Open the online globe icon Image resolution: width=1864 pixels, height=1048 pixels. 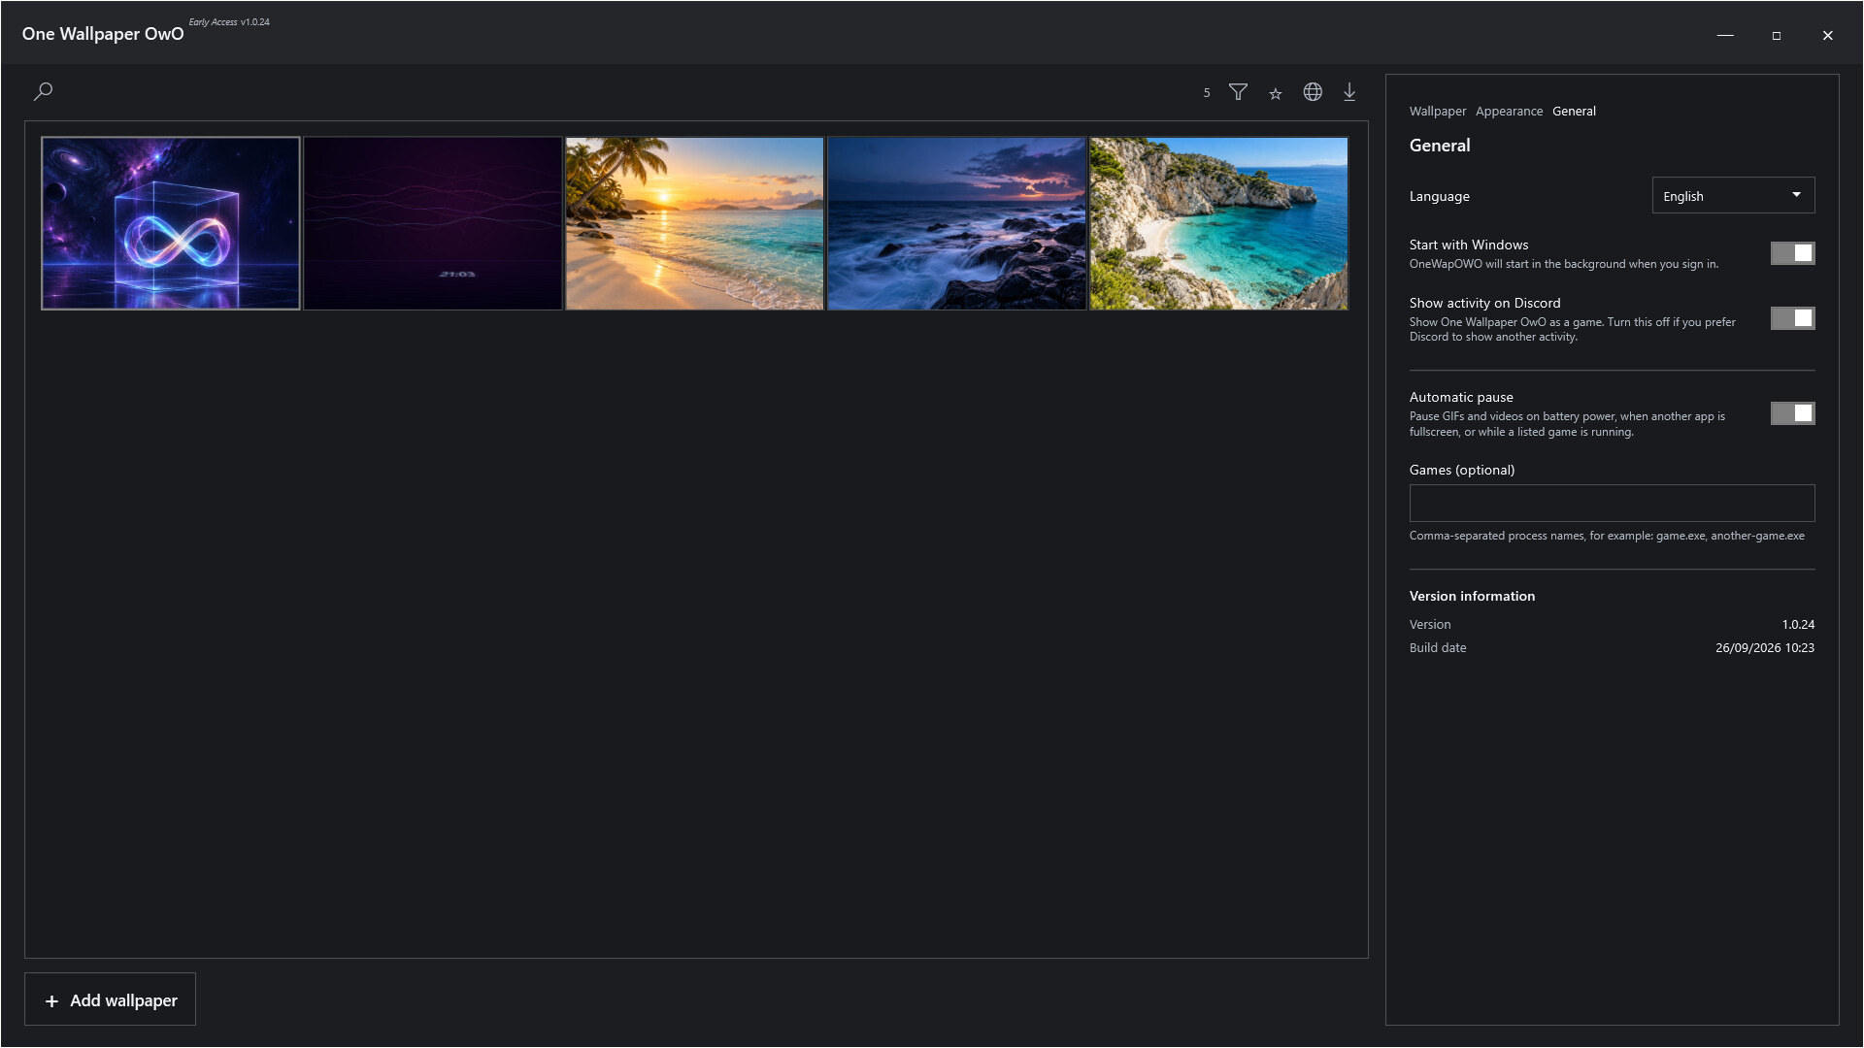click(1313, 91)
